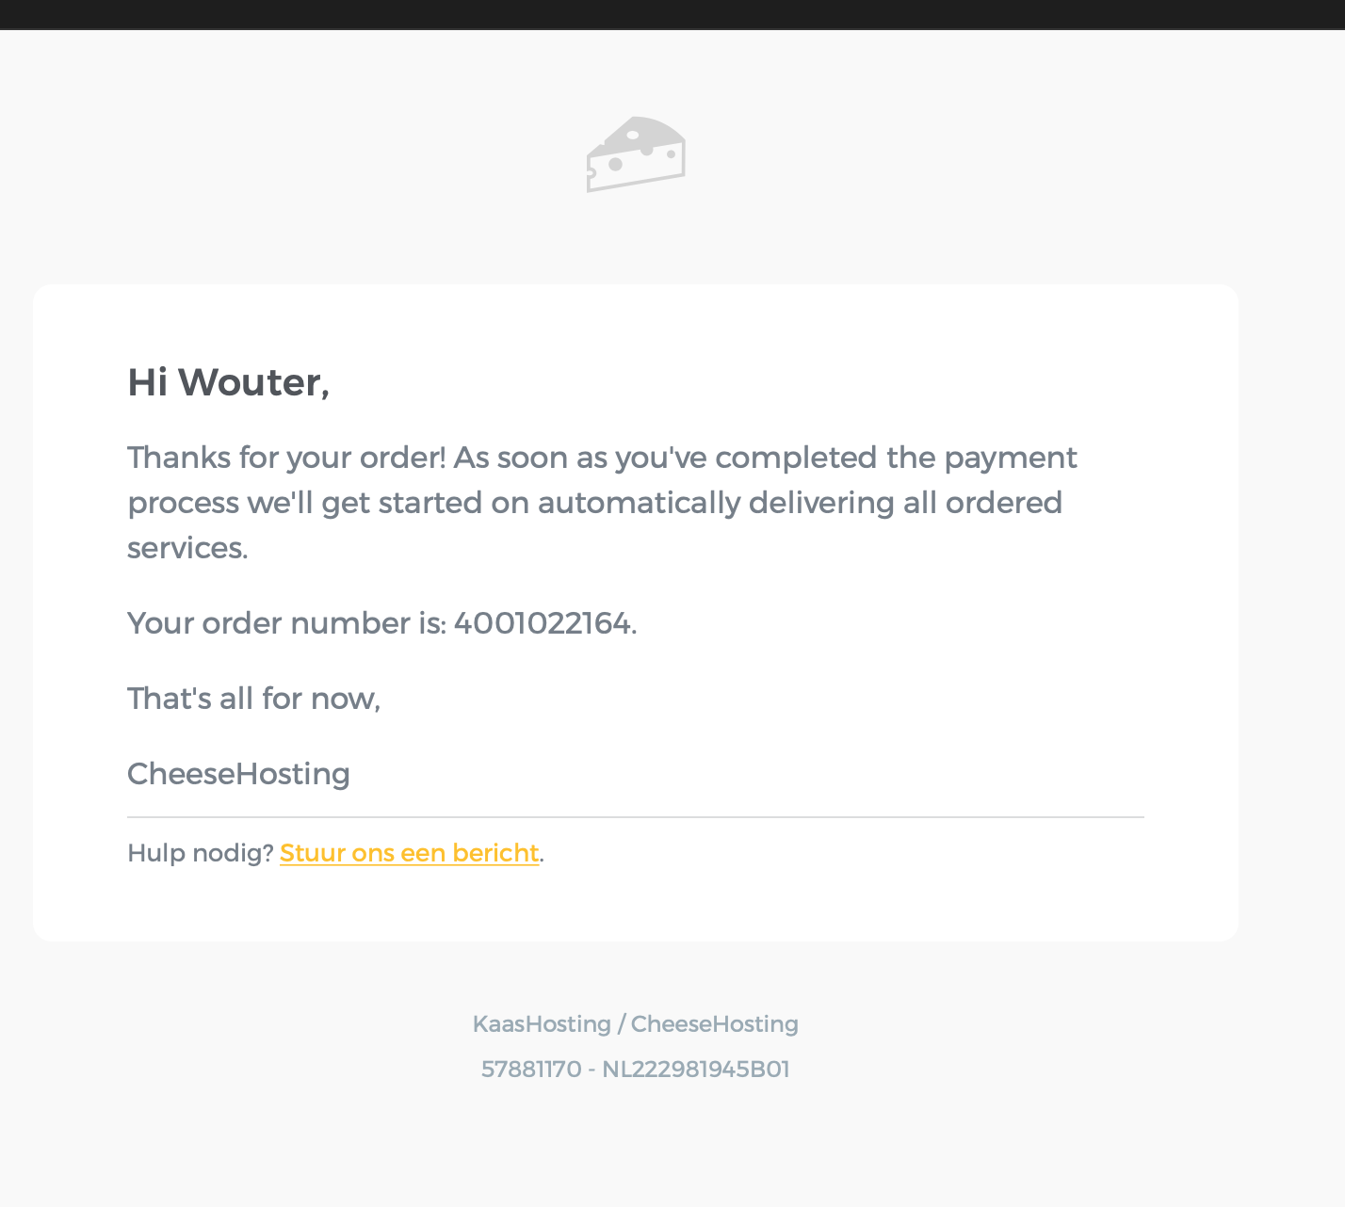
Task: Click the cheese wedge logo
Action: 636,154
